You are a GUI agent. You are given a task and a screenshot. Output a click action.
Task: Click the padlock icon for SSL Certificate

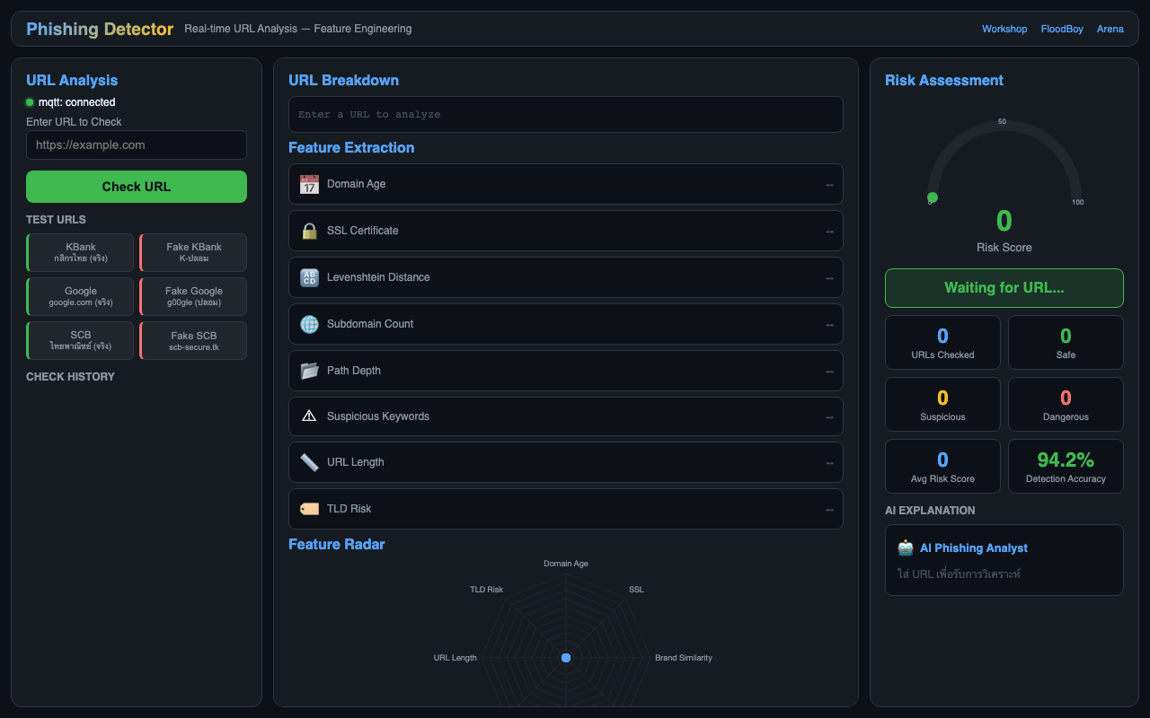(309, 231)
